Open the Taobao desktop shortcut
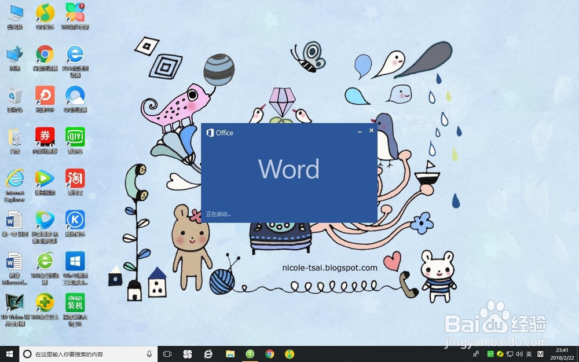Image resolution: width=579 pixels, height=362 pixels. point(75,182)
